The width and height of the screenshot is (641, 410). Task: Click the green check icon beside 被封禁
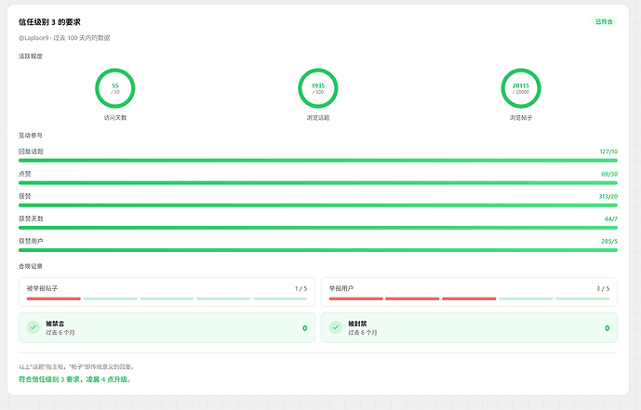336,327
